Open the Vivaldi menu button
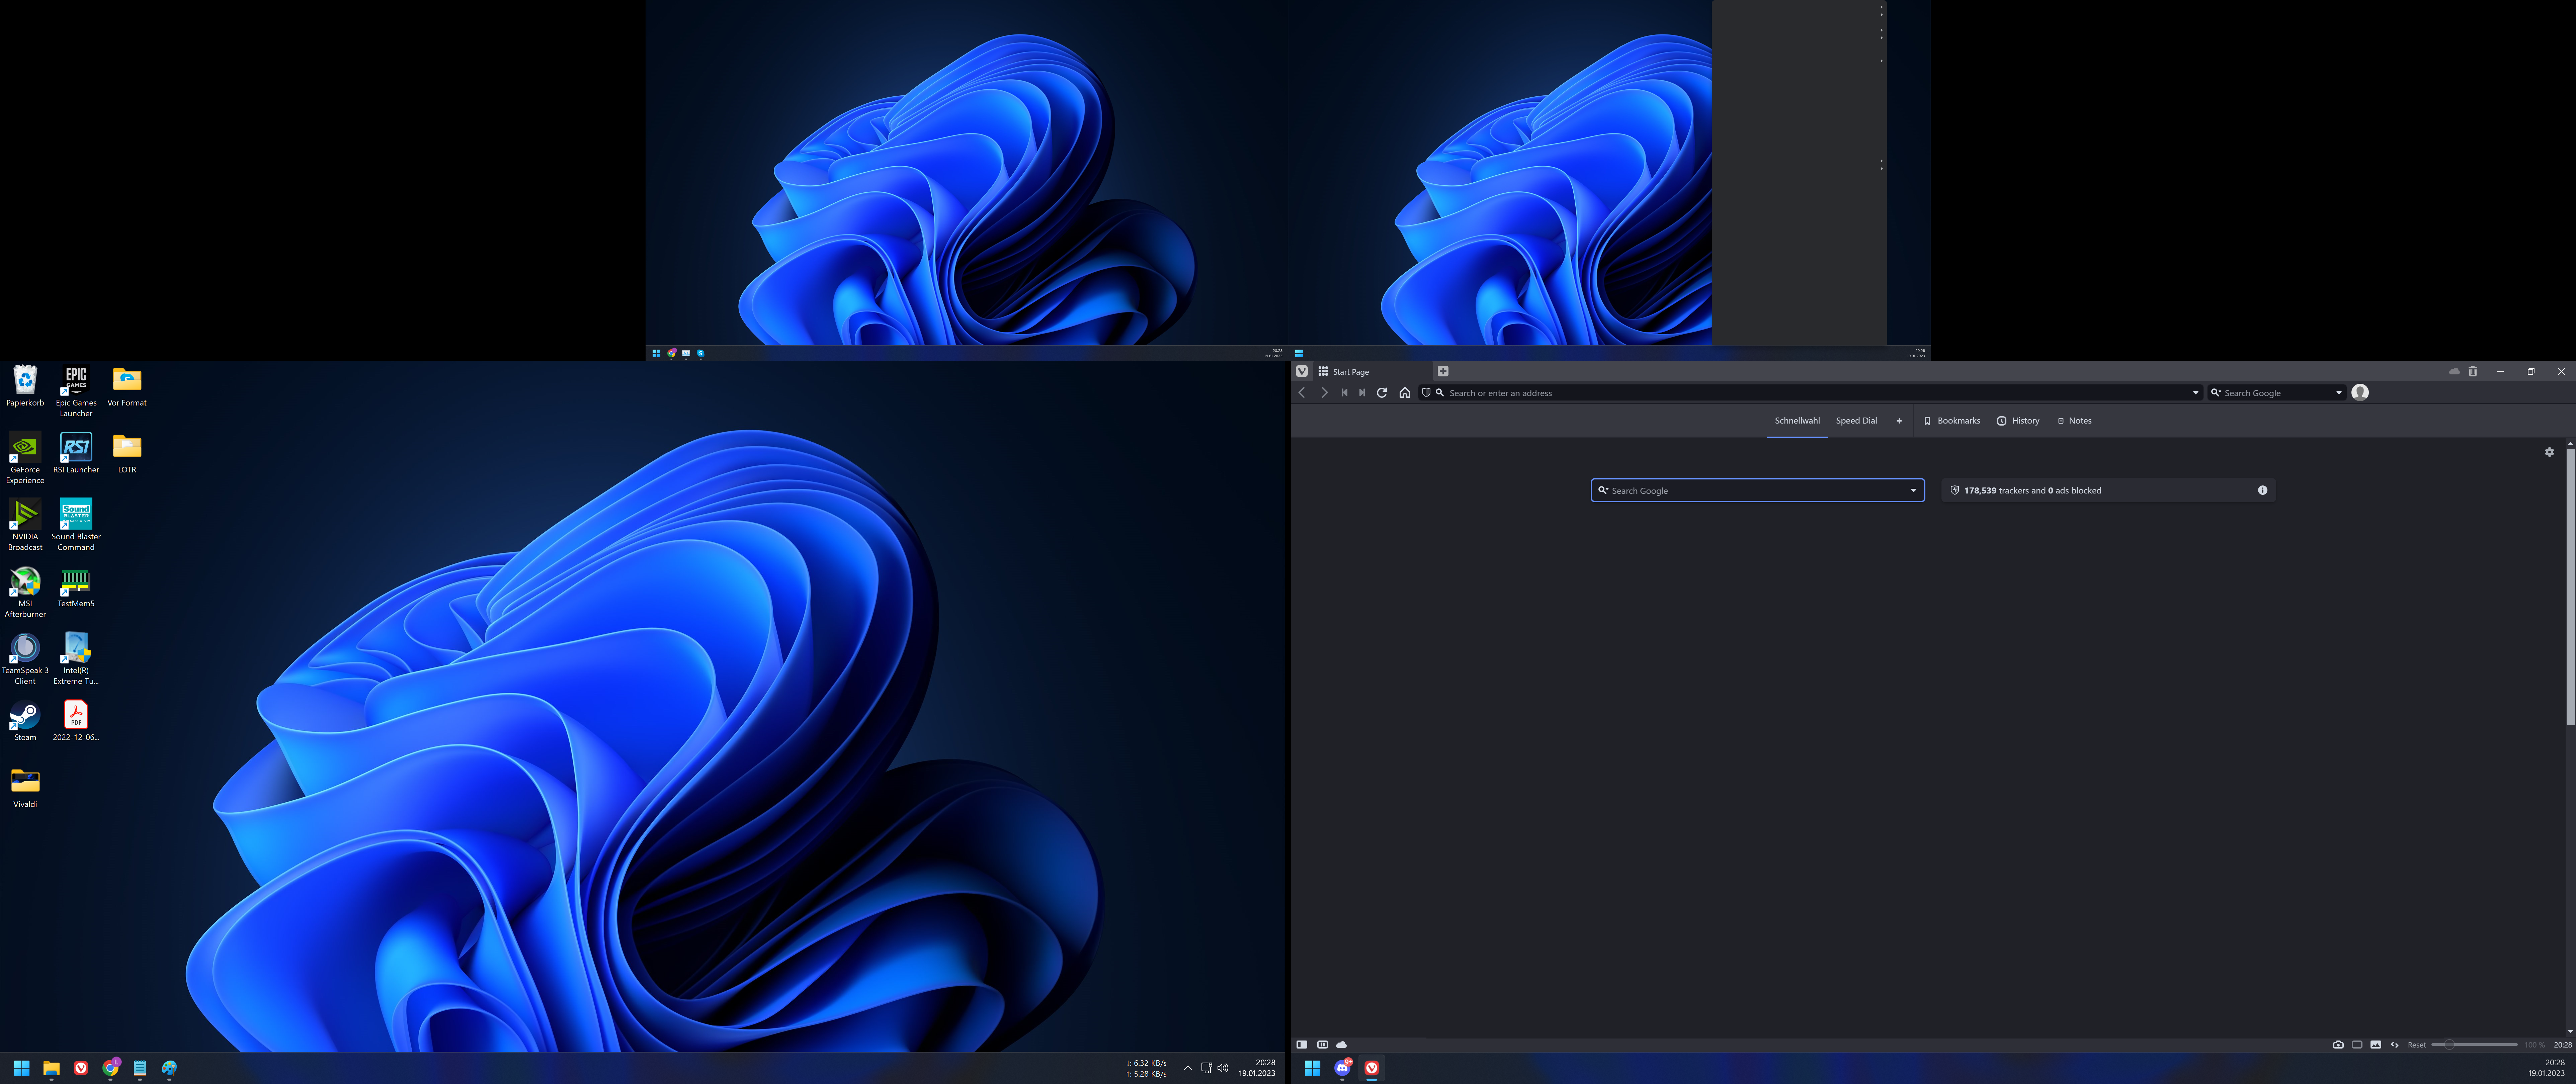 point(1302,371)
